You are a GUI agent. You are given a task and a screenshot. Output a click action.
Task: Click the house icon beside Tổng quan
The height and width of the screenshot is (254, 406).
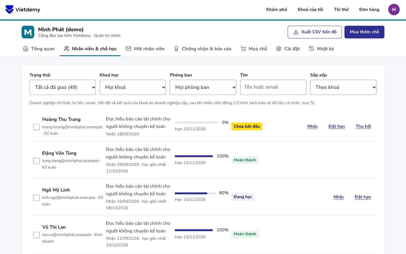(x=26, y=49)
